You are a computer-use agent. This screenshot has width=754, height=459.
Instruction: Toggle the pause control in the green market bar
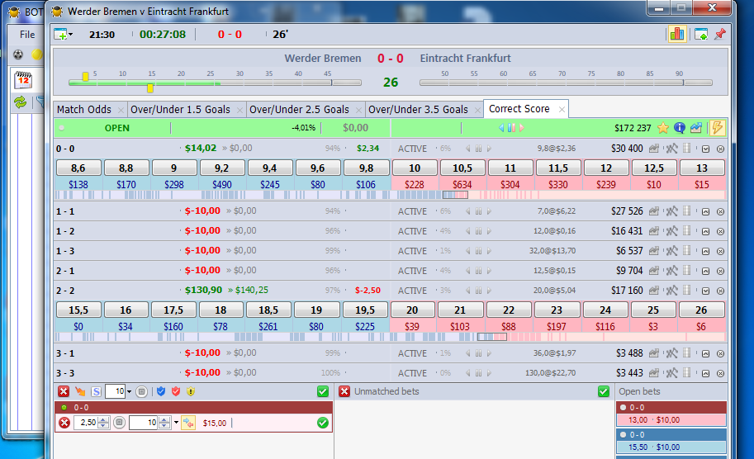(x=512, y=128)
